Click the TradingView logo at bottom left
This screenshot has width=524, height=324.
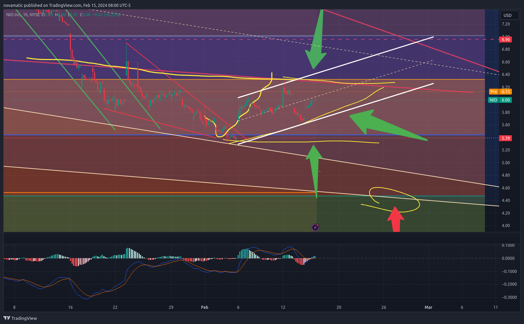tap(20, 318)
